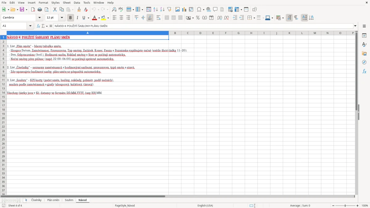Insert a chart
The height and width of the screenshot is (208, 370).
click(184, 10)
